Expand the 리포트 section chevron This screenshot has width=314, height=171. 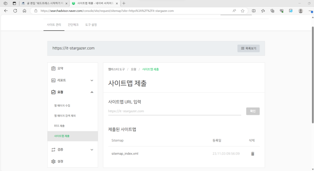92,80
